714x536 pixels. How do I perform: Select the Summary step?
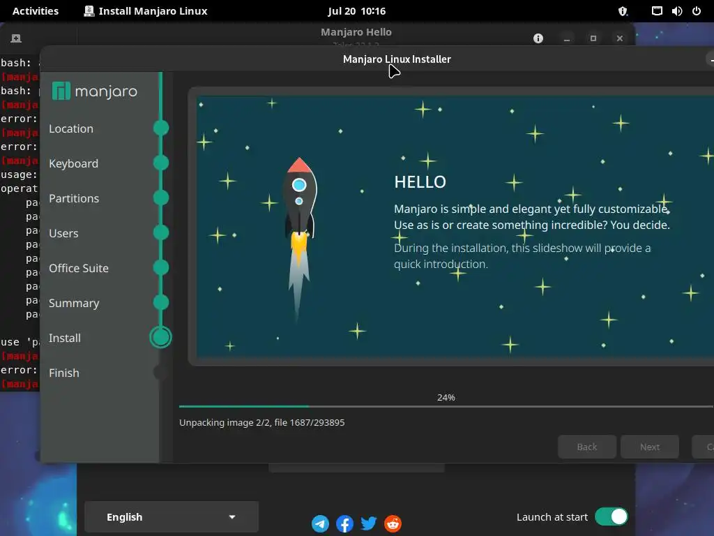(74, 304)
